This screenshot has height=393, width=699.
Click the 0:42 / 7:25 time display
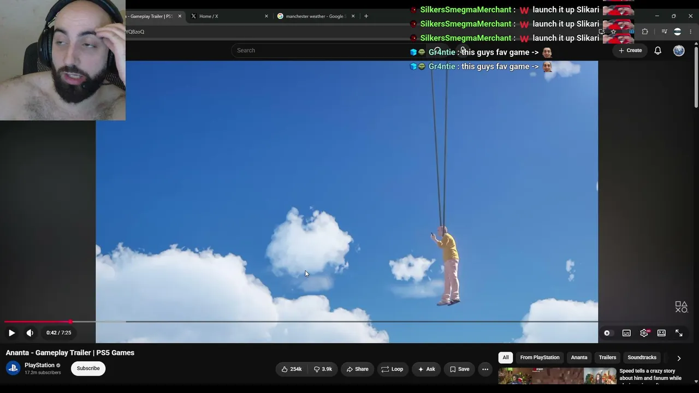[x=59, y=333]
